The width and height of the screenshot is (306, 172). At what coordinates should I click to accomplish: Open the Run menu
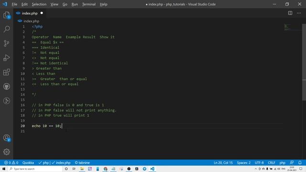click(75, 4)
